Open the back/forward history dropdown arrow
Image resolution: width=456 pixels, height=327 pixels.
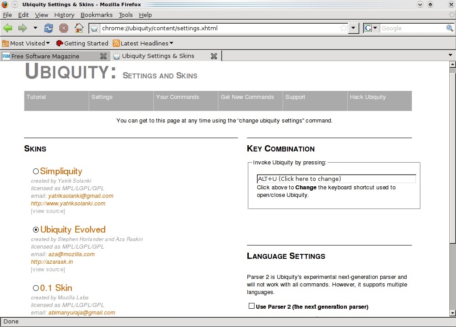[x=35, y=28]
